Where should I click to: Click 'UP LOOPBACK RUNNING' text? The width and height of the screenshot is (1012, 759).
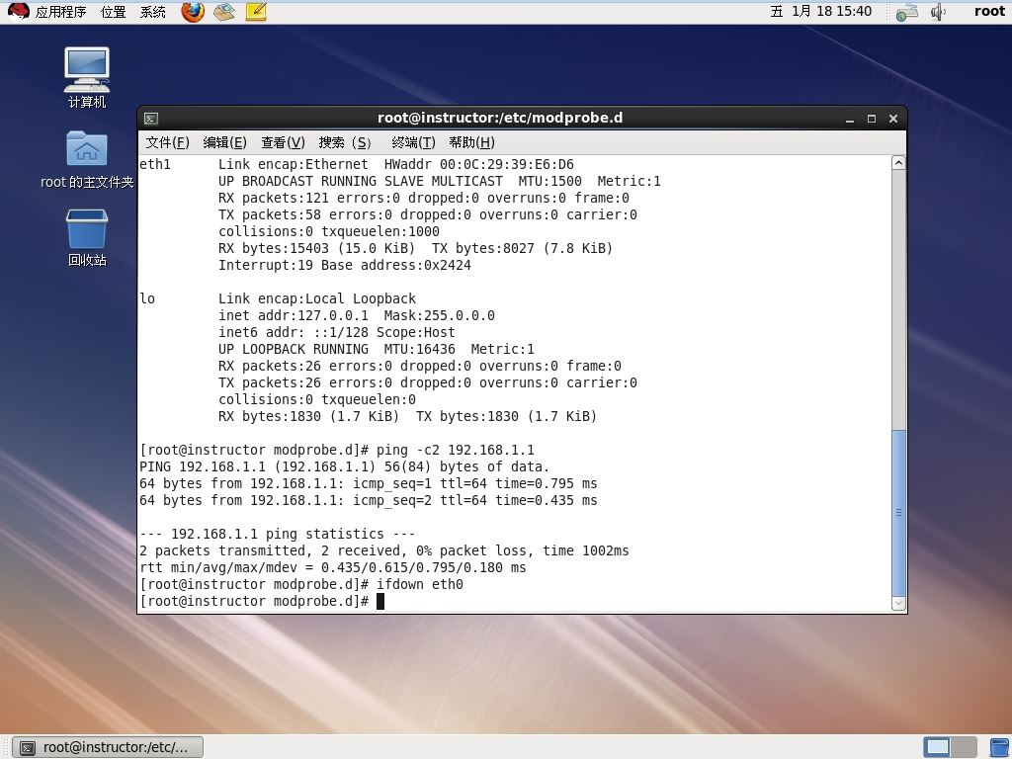tap(293, 349)
